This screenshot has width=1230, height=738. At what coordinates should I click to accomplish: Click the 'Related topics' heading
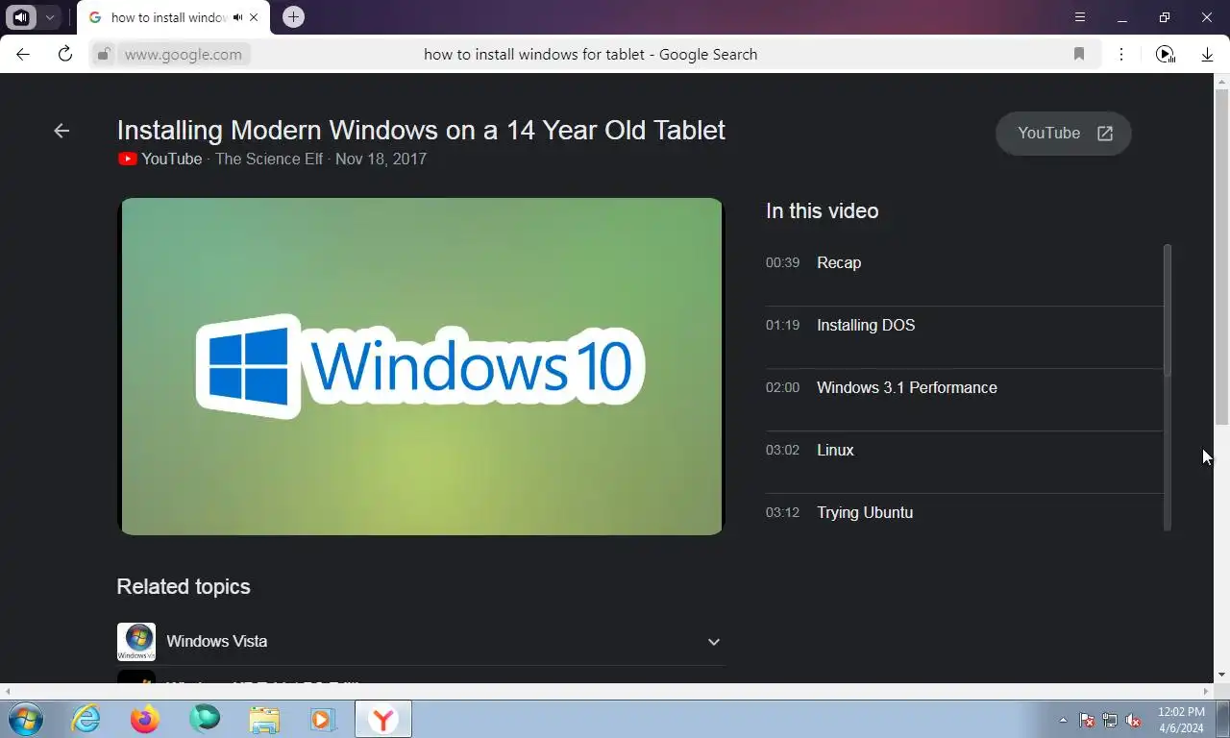(x=184, y=586)
